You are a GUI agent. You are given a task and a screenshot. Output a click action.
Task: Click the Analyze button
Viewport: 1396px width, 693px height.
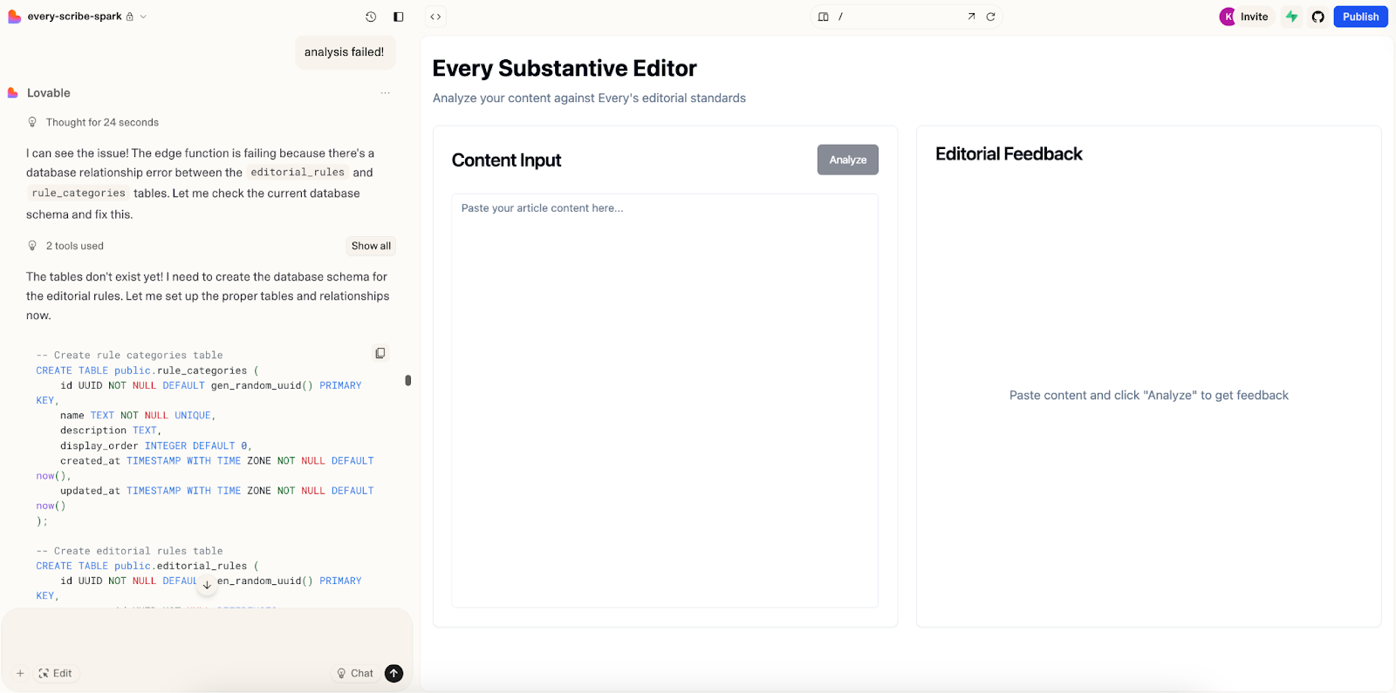click(848, 160)
